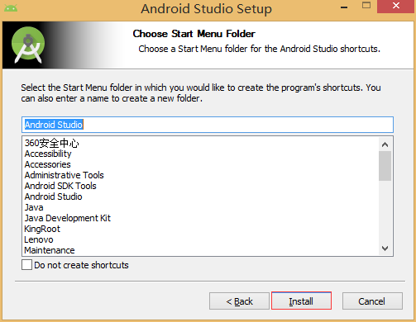Screen dimensions: 416x322
Task: Close the Android Studio Setup window
Action: pyautogui.click(x=396, y=6)
